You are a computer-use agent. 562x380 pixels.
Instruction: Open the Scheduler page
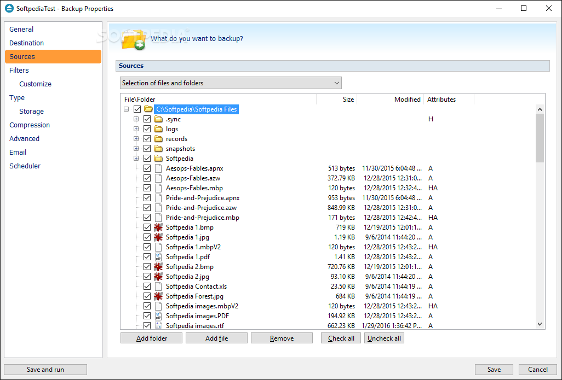point(53,166)
